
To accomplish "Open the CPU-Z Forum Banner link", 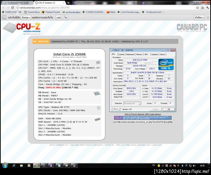I will 143,114.
